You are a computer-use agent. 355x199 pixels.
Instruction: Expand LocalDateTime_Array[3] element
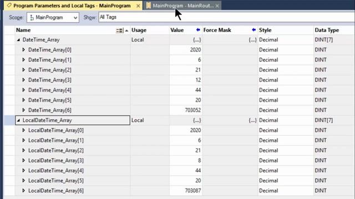[x=23, y=160]
